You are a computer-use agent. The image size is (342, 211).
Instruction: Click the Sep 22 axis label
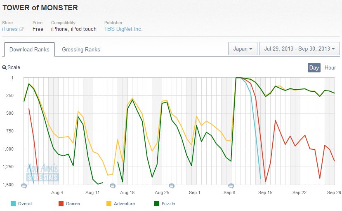pyautogui.click(x=300, y=192)
